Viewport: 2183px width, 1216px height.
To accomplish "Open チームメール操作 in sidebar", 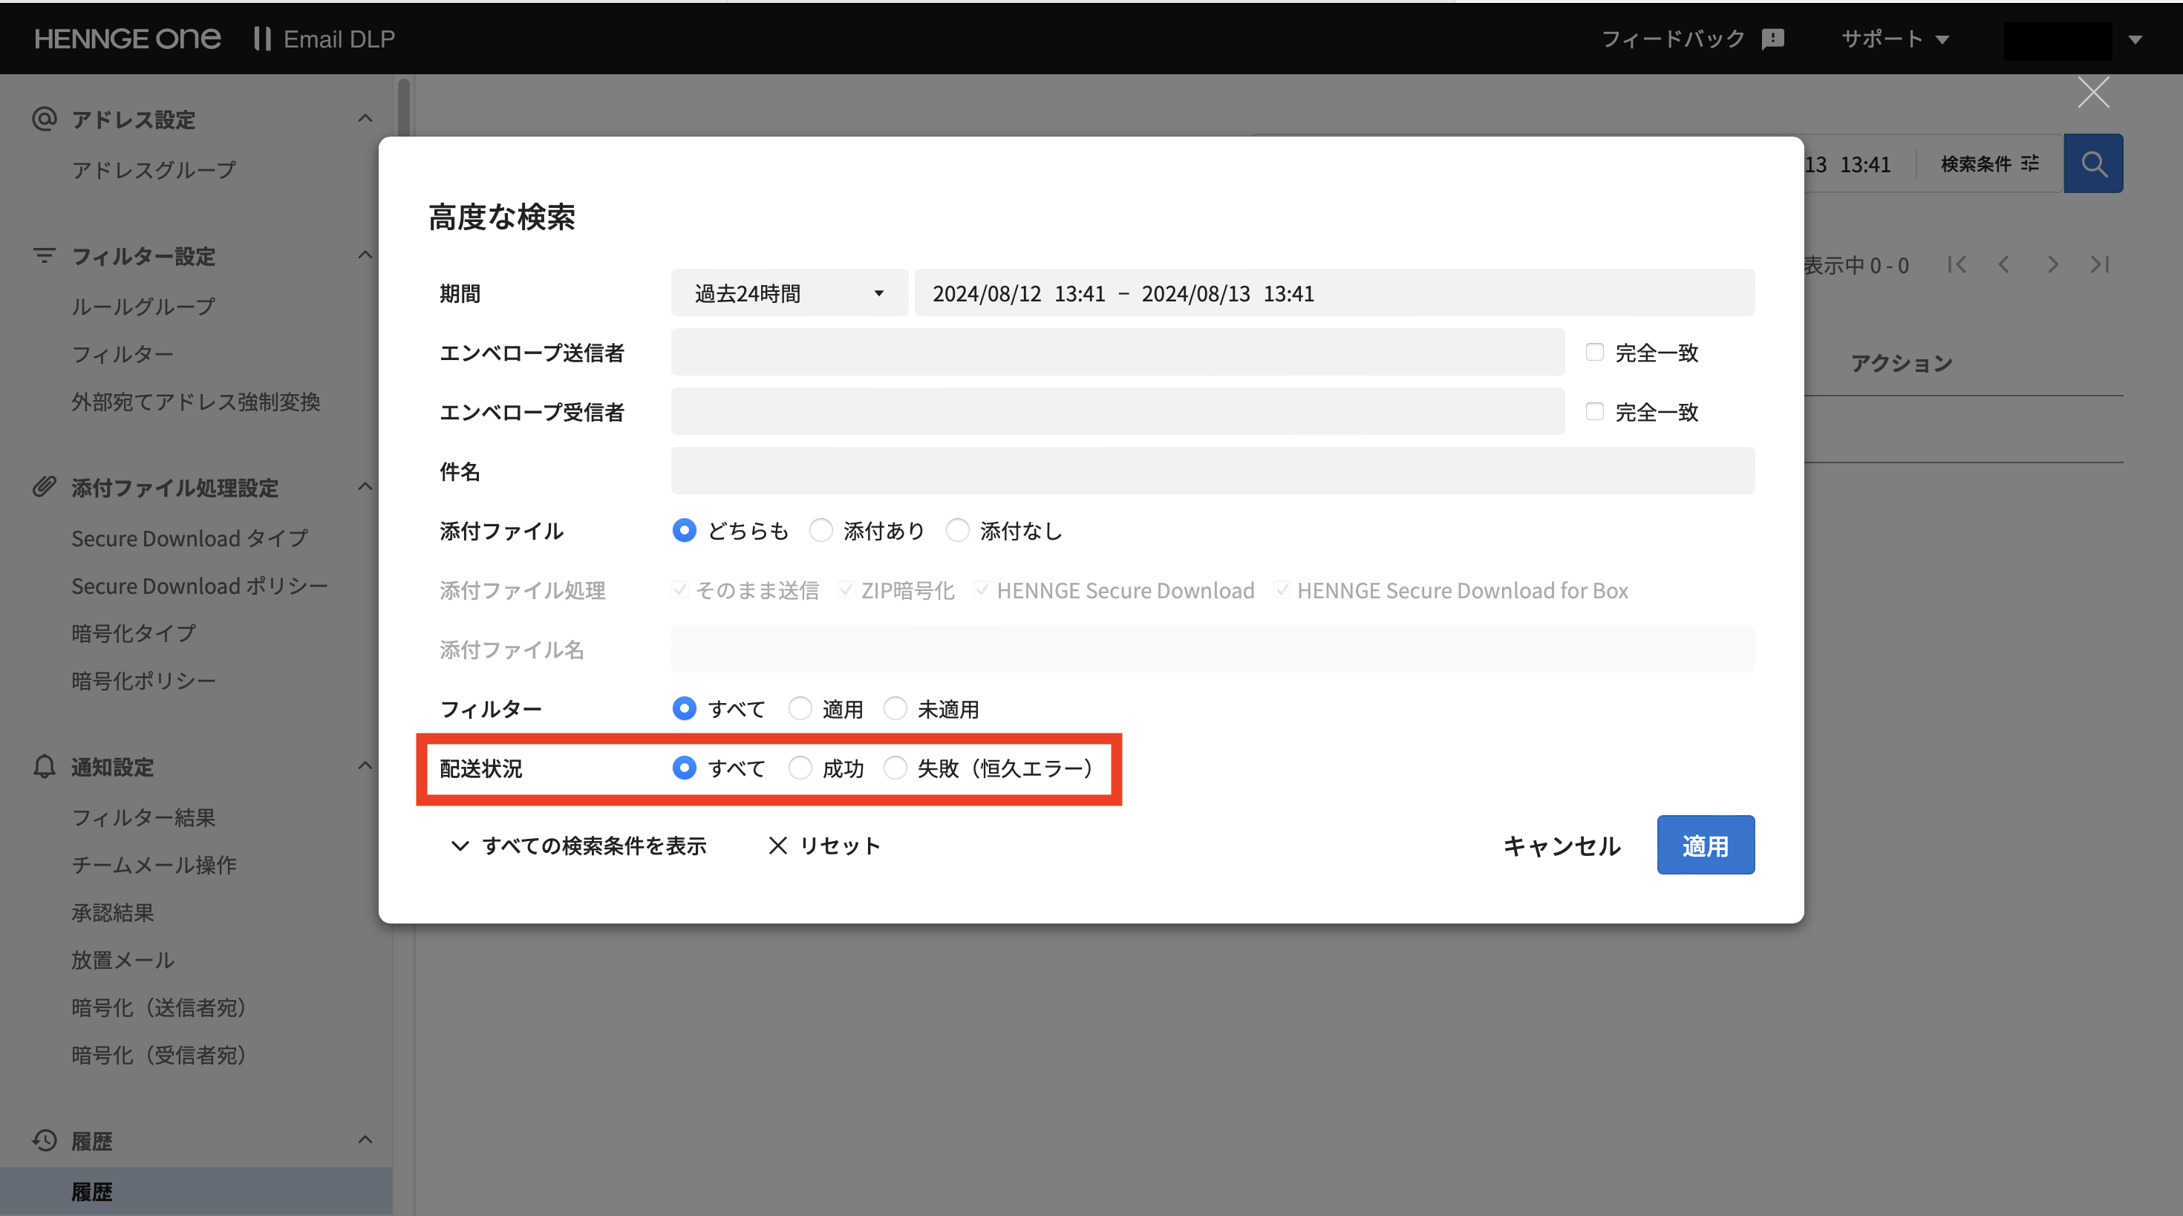I will pos(154,864).
